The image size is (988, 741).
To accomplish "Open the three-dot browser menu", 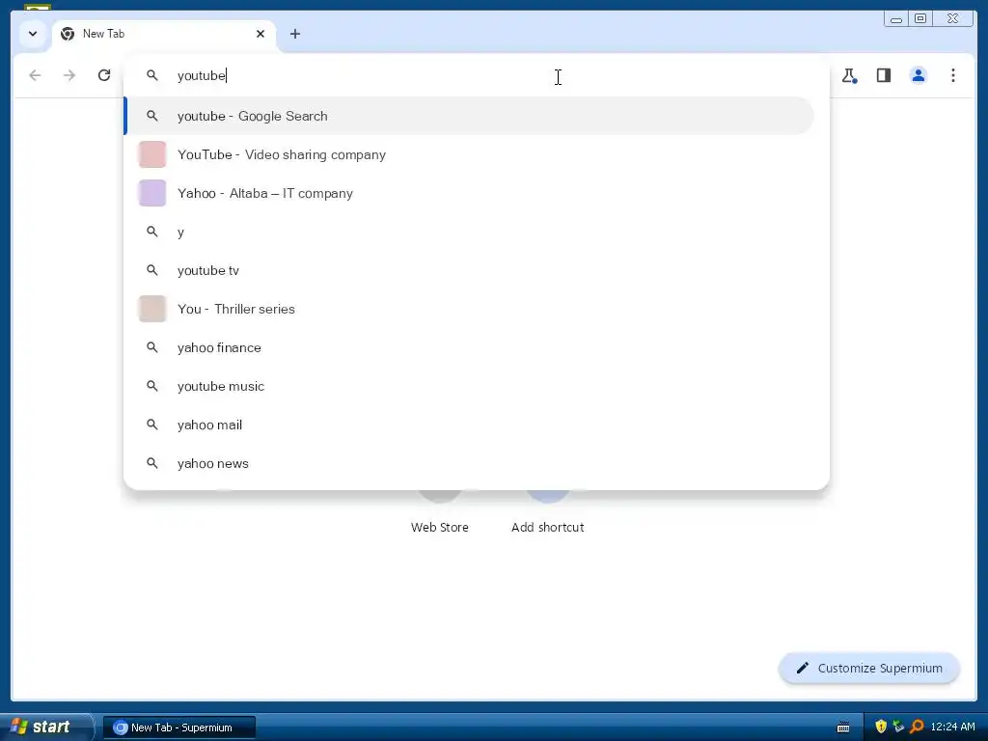I will [x=952, y=75].
